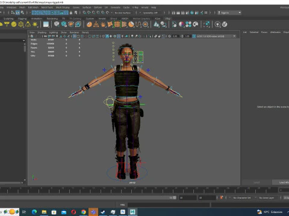Open the Sign In dropdown

point(229,13)
